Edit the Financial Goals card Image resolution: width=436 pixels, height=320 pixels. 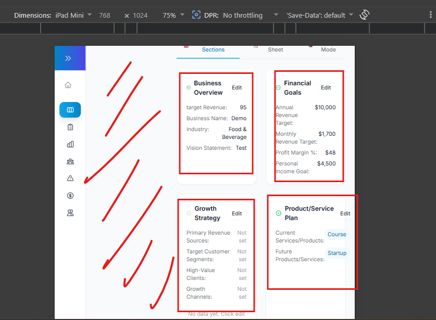pyautogui.click(x=326, y=87)
